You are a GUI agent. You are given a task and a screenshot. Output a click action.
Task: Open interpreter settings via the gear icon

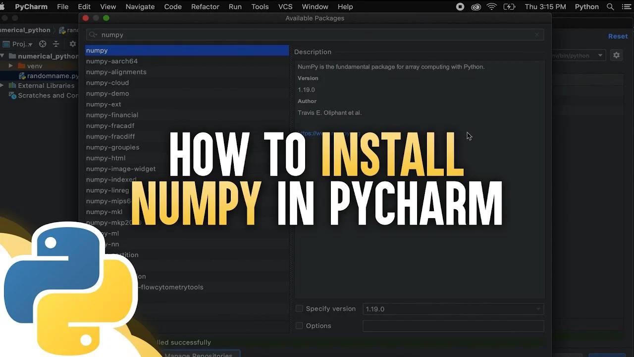click(616, 55)
